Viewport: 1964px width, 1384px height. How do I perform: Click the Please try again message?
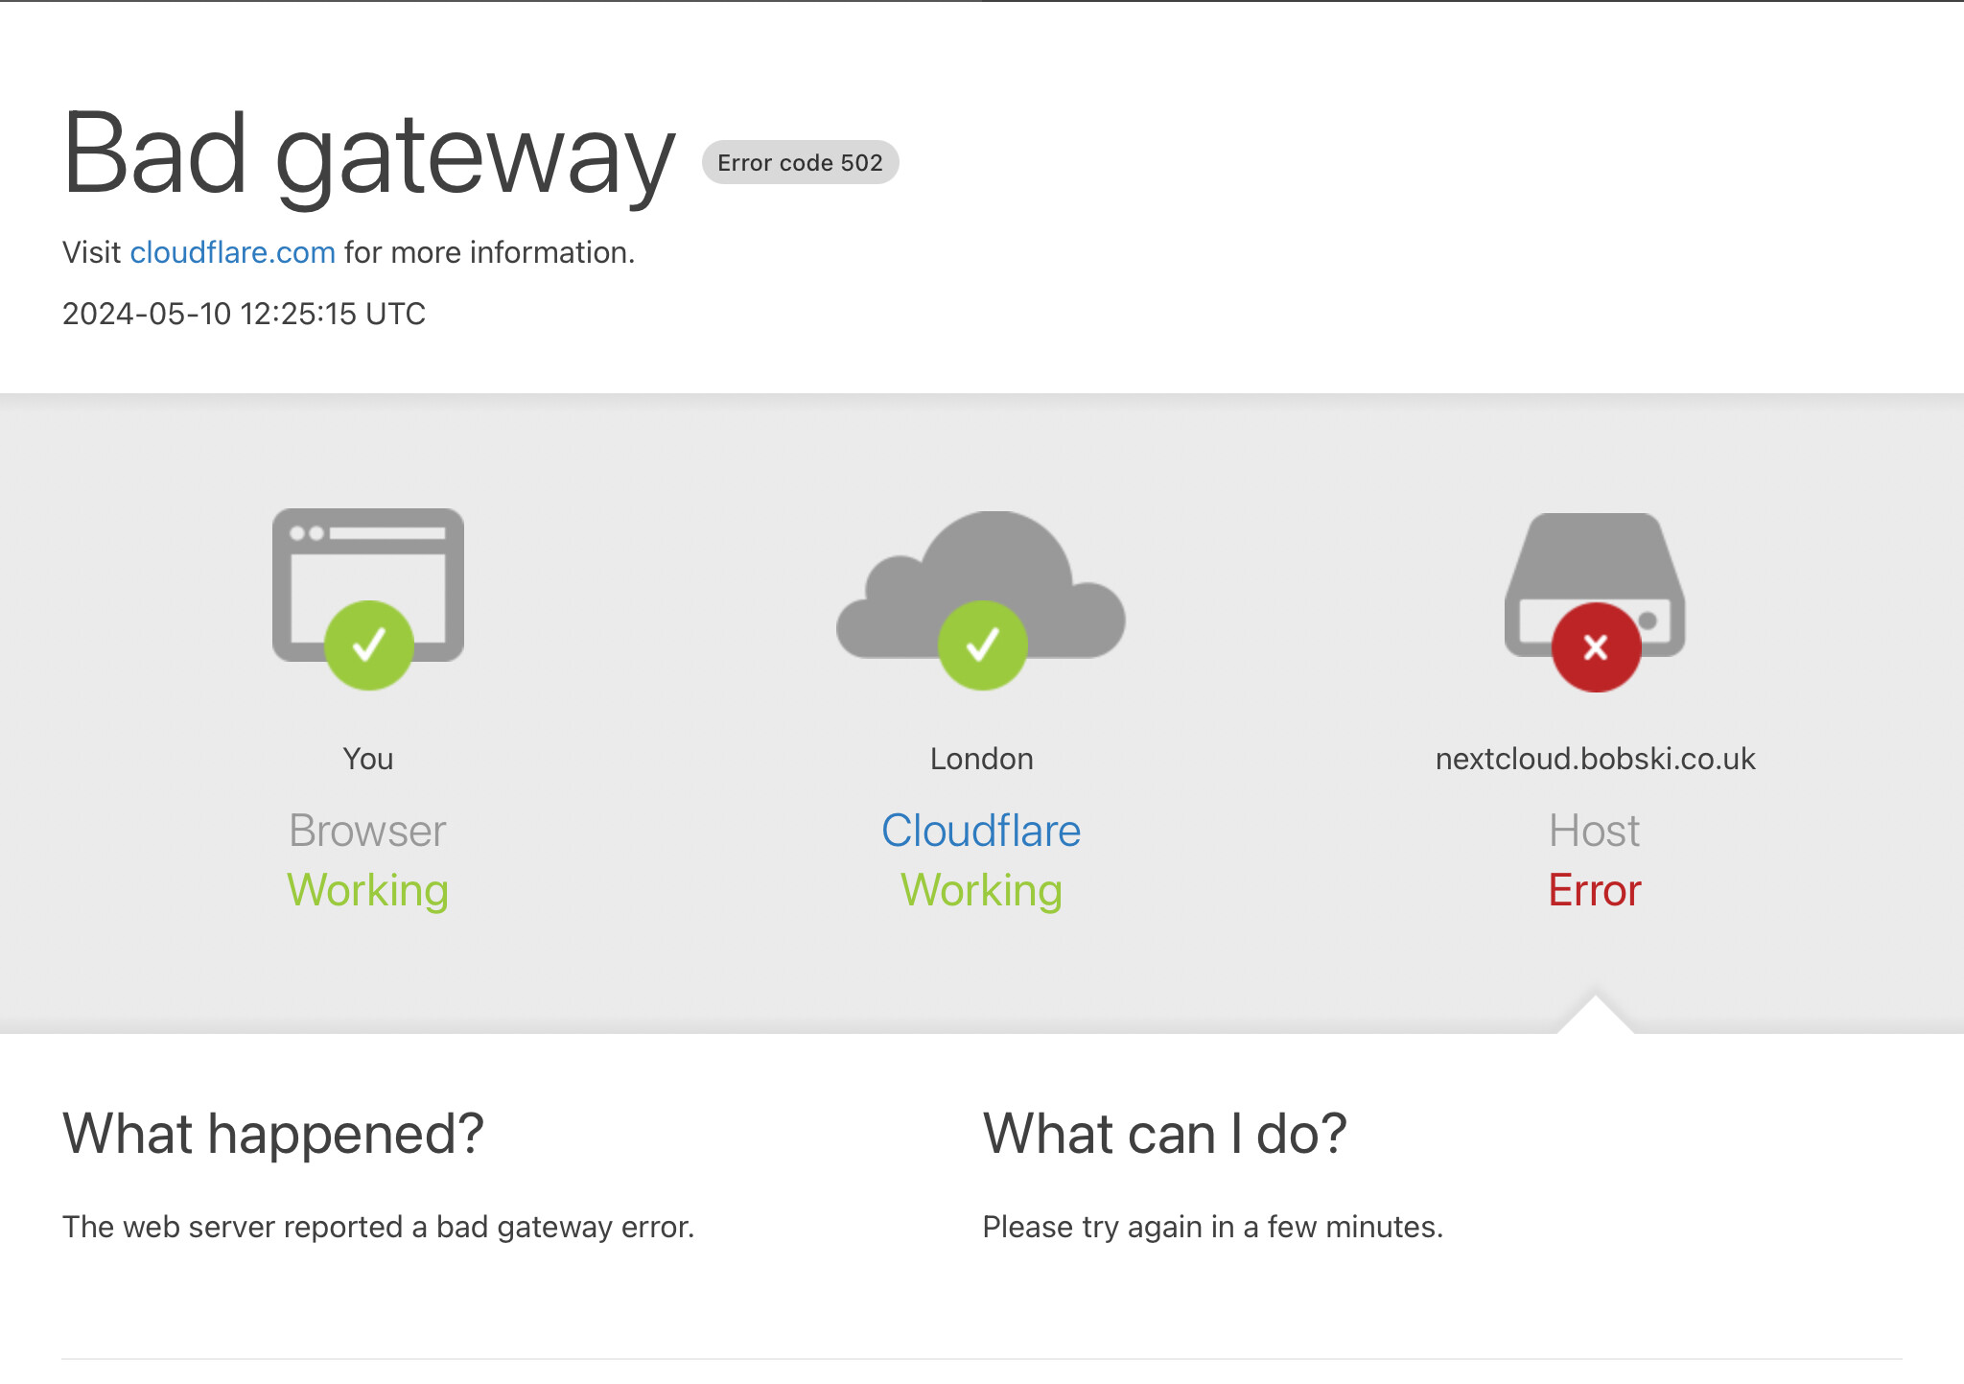tap(1212, 1227)
